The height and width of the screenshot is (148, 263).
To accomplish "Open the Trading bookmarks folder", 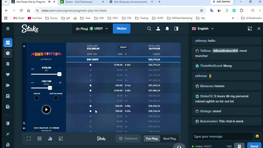I will point(142,18).
